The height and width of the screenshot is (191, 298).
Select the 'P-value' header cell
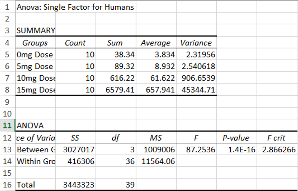coord(236,138)
